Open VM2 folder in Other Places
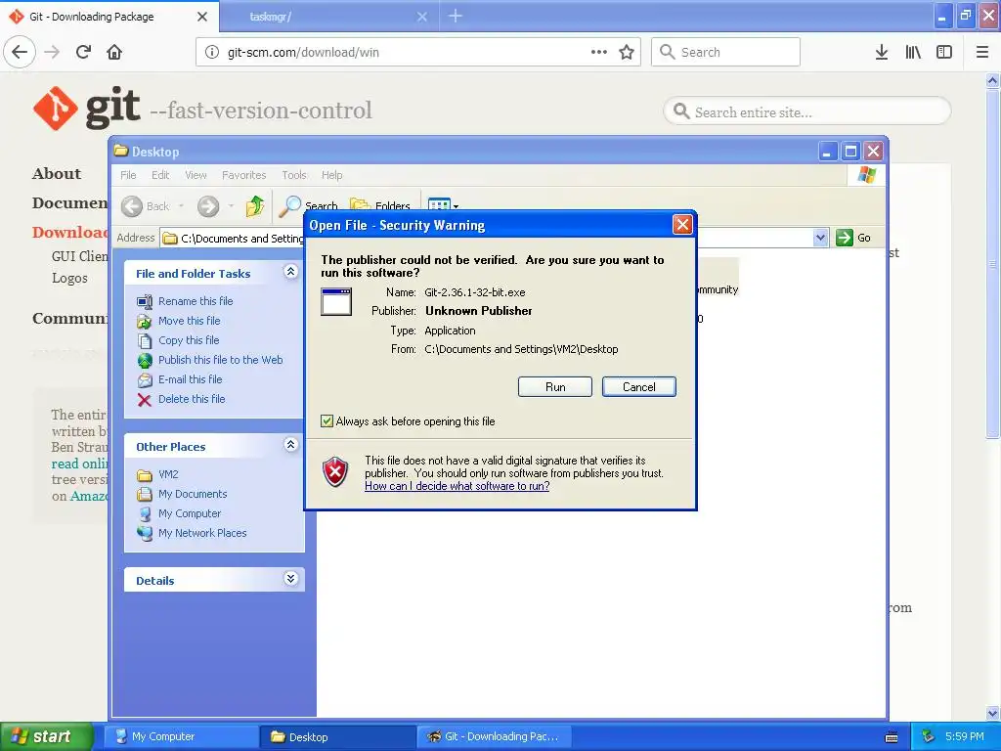The image size is (1001, 751). pos(168,475)
